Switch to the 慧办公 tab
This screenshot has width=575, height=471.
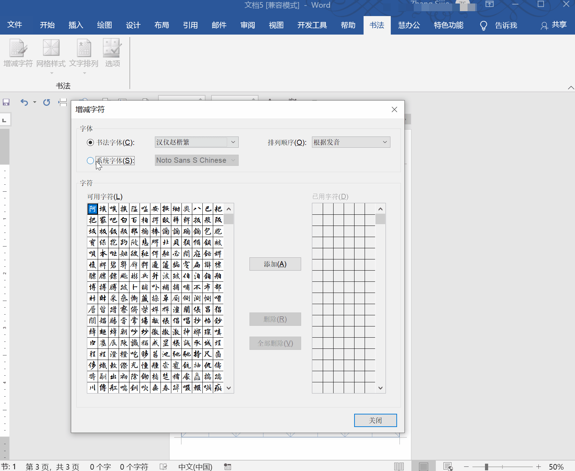pos(409,25)
